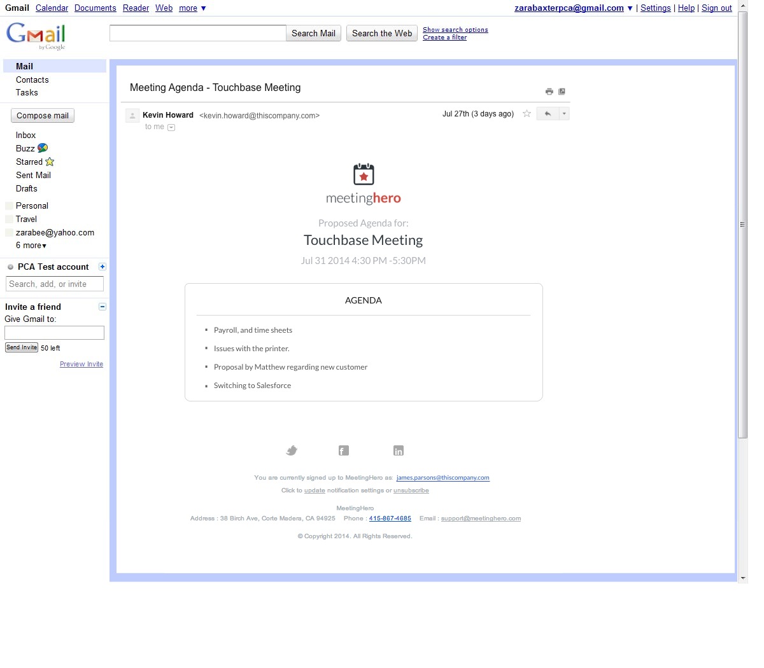The image size is (764, 668).
Task: Open the Buzz icon in sidebar
Action: (x=43, y=148)
